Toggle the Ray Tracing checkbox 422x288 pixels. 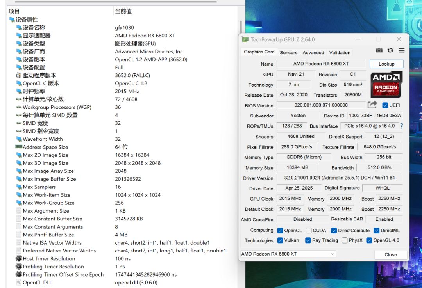pyautogui.click(x=308, y=240)
